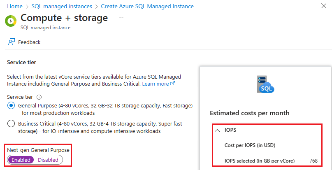Screen dimensions: 332x170
Task: Click the Estimated costs per month heading
Action: tap(249, 113)
